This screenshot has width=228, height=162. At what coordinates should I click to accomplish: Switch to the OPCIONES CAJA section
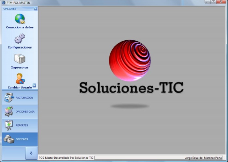pyautogui.click(x=20, y=112)
